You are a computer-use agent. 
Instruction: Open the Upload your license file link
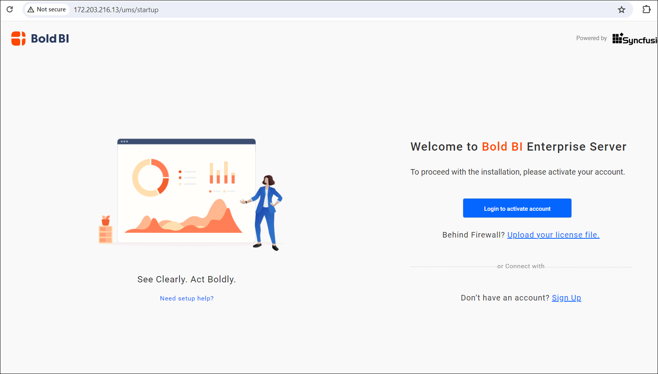tap(553, 235)
